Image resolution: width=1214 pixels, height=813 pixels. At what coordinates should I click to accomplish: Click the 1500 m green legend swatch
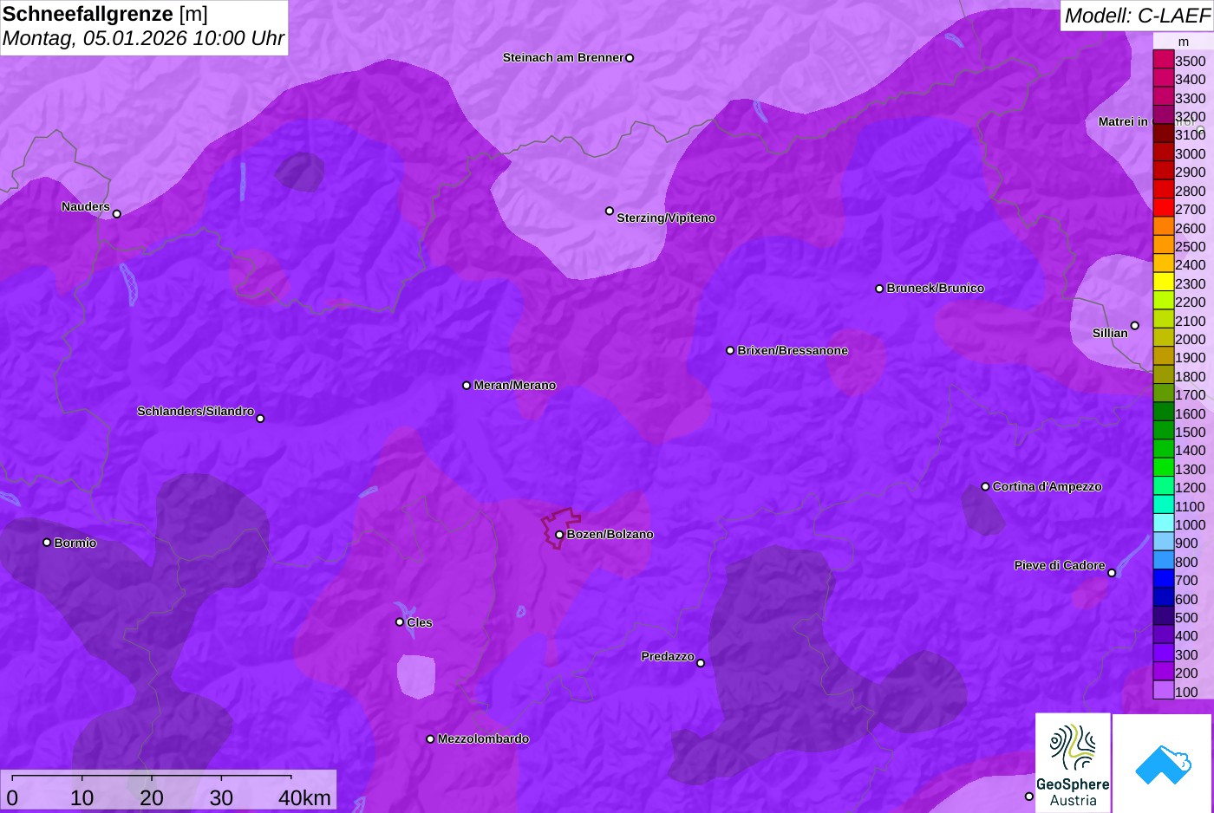click(1163, 431)
